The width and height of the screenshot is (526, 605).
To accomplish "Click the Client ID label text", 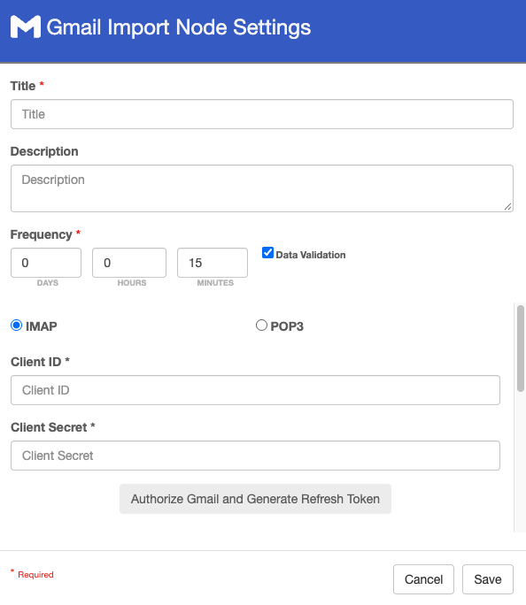I will 36,362.
